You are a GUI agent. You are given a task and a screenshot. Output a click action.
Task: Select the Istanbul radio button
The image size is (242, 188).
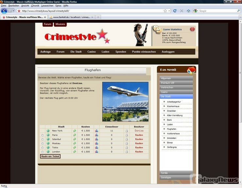(43, 139)
